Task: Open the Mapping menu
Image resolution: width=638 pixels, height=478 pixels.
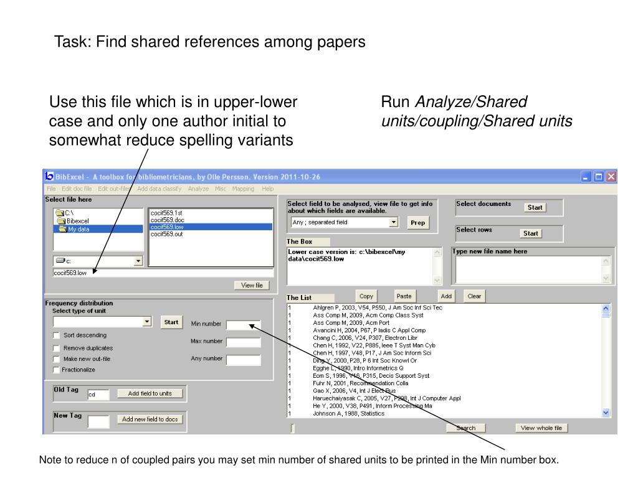Action: pos(242,189)
